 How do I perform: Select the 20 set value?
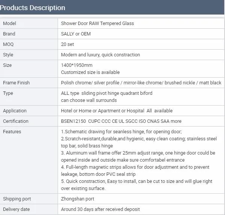[x=67, y=44]
